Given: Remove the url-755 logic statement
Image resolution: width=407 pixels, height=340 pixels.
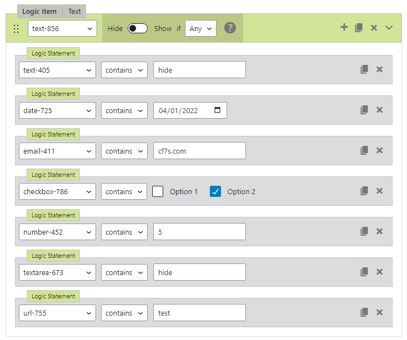Looking at the screenshot, I should pos(380,313).
